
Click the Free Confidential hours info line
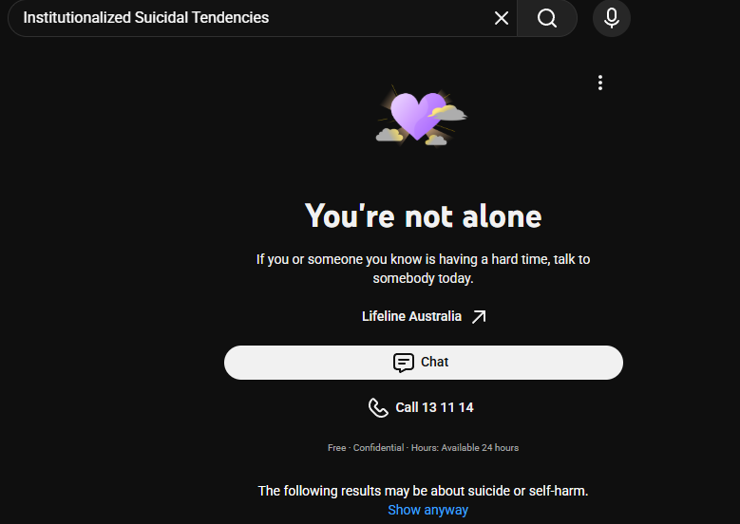424,448
